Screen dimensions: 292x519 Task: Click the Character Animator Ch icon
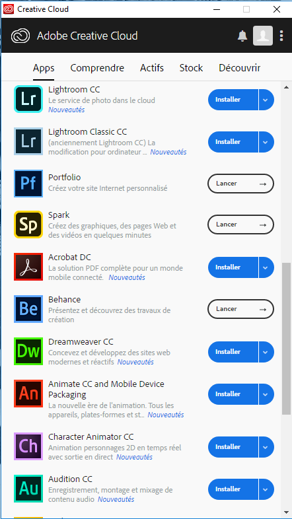click(x=28, y=446)
